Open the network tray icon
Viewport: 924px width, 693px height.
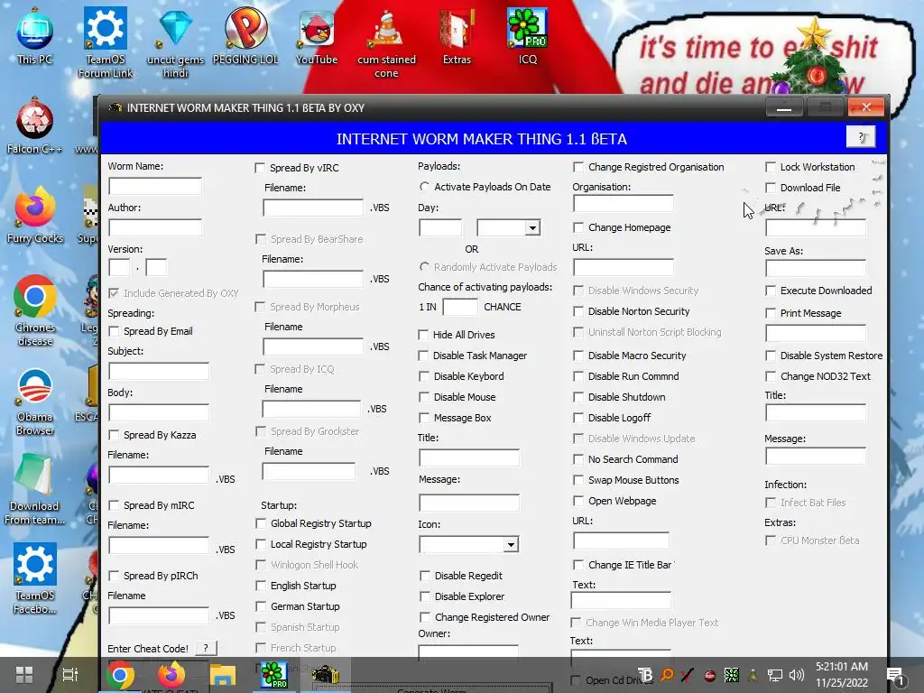[774, 675]
